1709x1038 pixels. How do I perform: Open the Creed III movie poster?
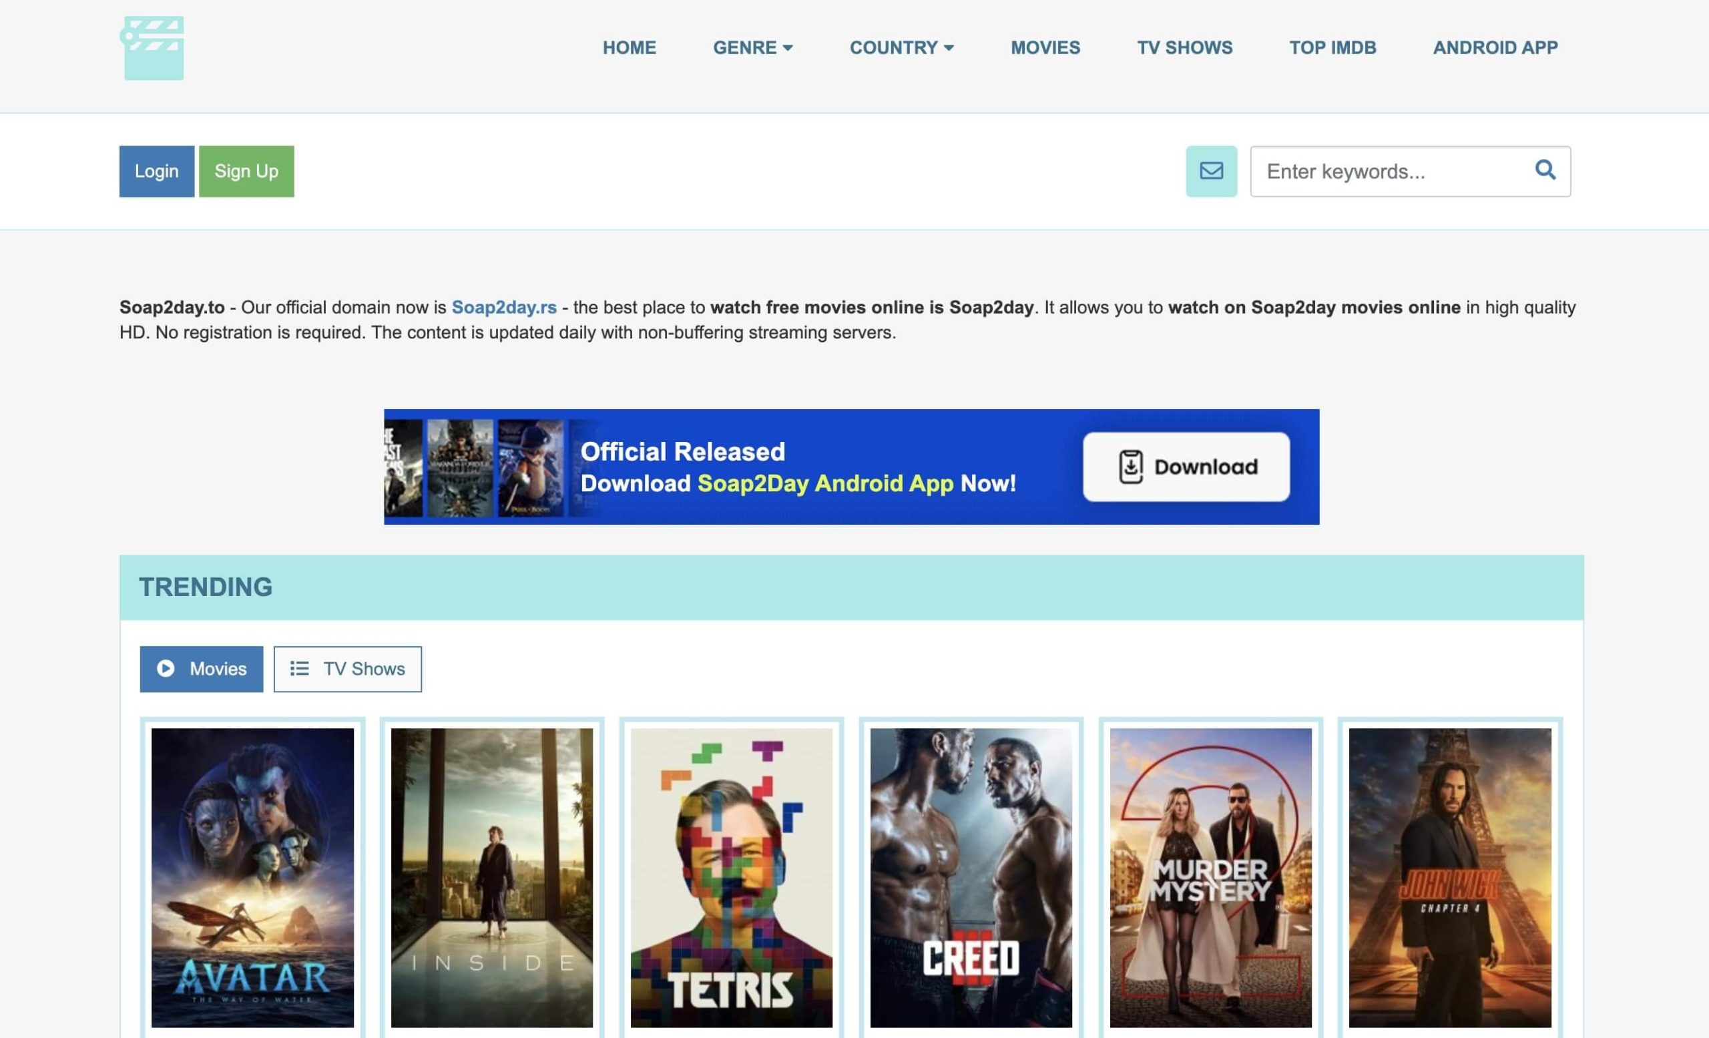971,877
